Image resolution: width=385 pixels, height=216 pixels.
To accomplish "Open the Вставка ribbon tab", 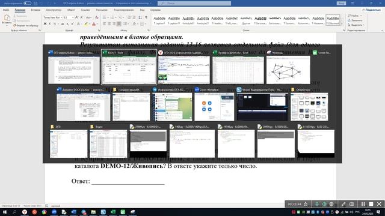I will (x=35, y=10).
